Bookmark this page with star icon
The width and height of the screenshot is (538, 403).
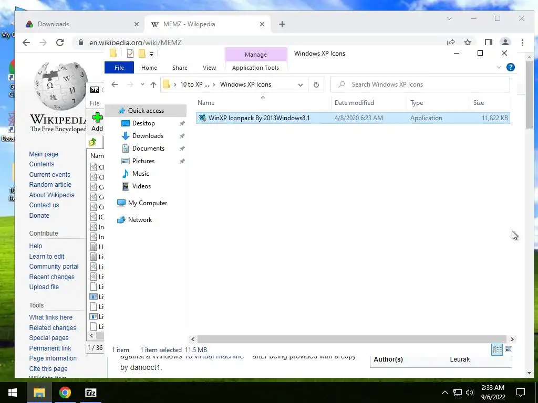click(x=467, y=43)
